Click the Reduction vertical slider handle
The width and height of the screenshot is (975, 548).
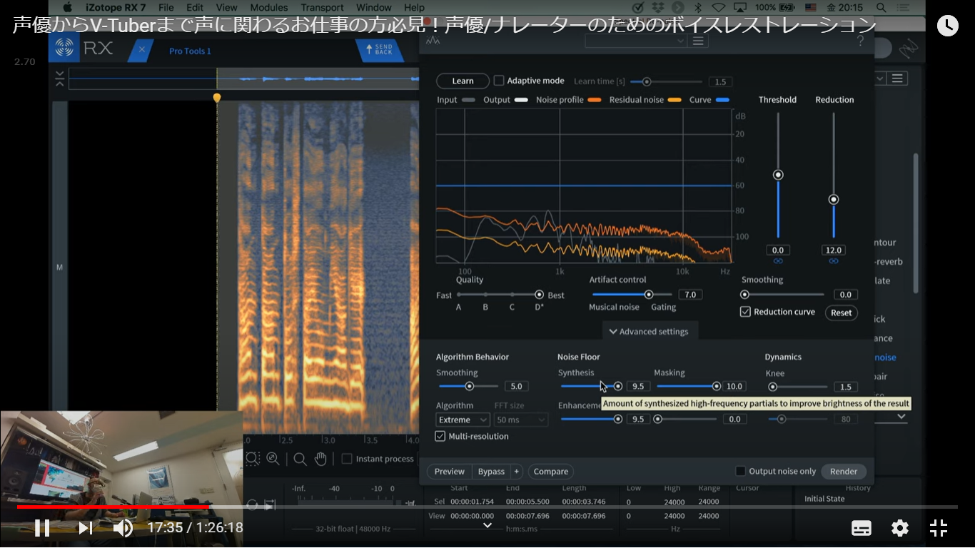(x=833, y=200)
